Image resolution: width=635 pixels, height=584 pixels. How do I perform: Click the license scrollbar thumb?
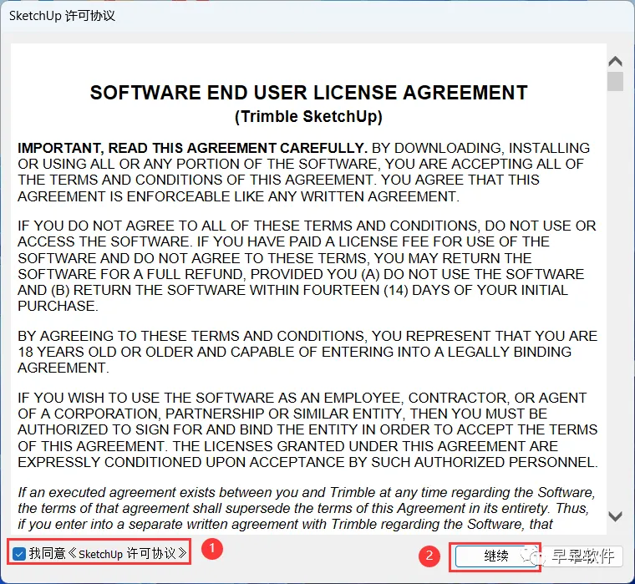click(615, 81)
